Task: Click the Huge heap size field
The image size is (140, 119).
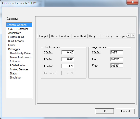Action: pos(117,66)
